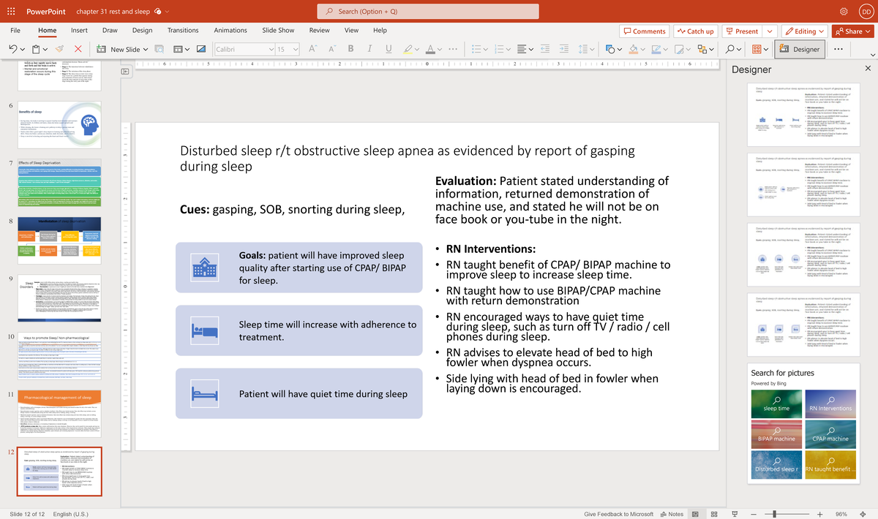The width and height of the screenshot is (878, 519).
Task: Click the Share button
Action: [852, 31]
